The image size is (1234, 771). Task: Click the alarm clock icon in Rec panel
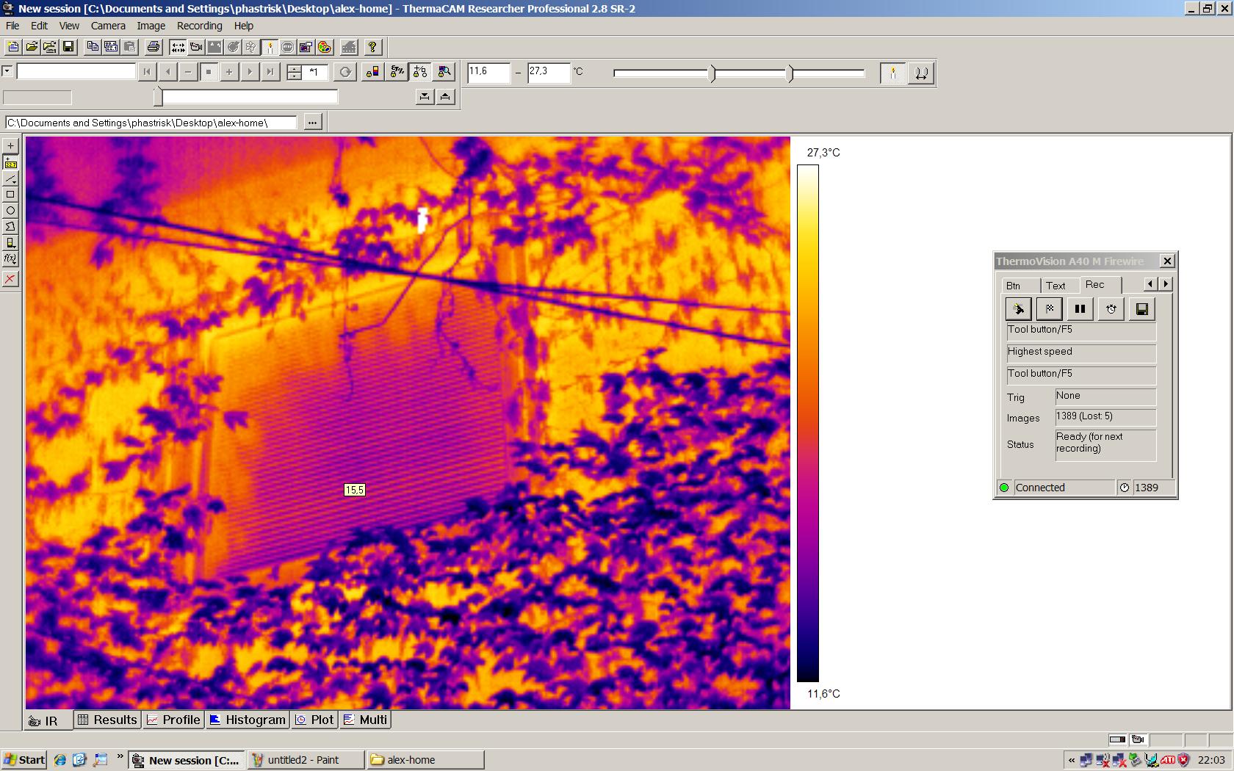click(1111, 309)
